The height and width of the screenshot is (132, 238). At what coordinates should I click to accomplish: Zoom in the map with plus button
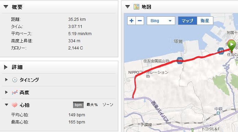pos(131,20)
